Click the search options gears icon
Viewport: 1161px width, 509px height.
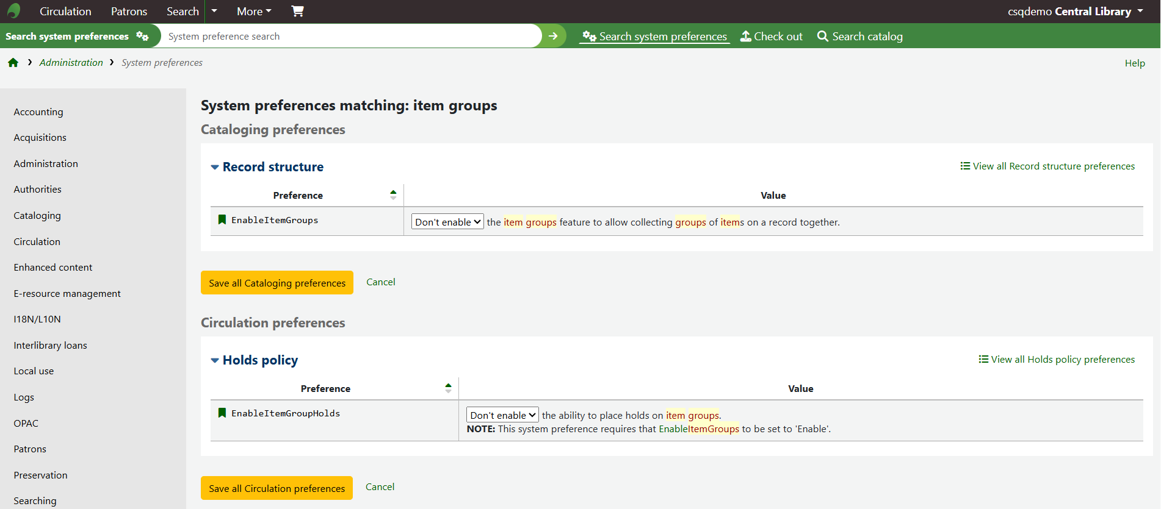[x=142, y=36]
